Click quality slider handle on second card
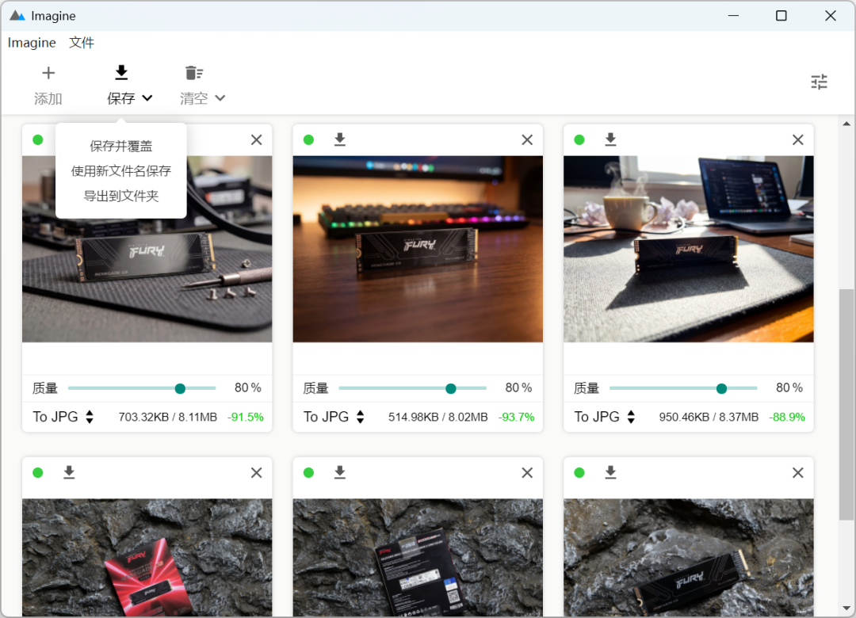 tap(451, 388)
